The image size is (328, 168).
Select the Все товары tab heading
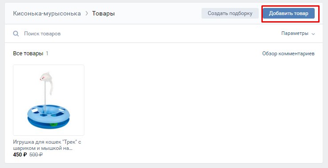click(x=28, y=53)
